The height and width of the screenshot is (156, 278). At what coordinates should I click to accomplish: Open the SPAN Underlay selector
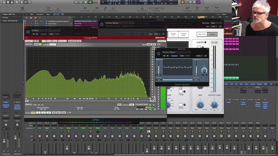[x=53, y=44]
